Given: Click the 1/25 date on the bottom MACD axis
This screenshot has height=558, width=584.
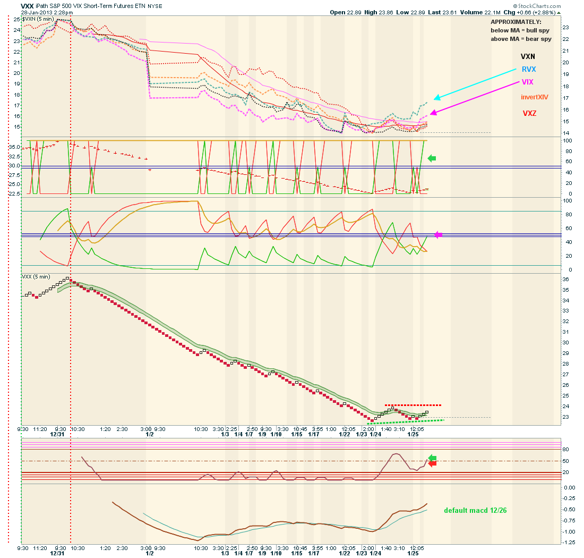Looking at the screenshot, I should pos(413,554).
